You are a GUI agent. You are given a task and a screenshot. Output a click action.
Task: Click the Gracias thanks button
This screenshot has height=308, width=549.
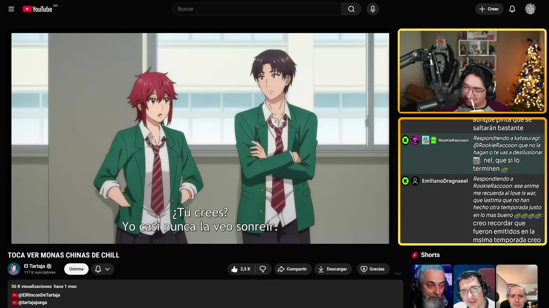pos(372,269)
